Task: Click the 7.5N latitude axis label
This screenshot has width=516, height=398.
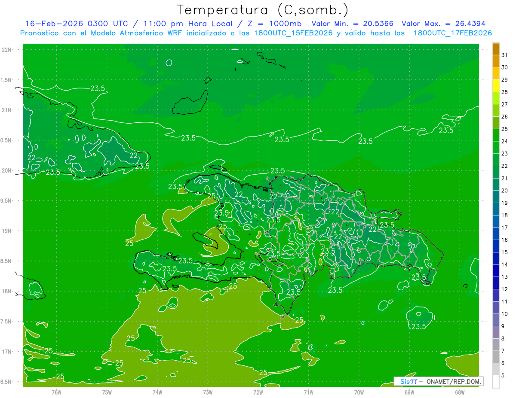Action: click(6, 322)
